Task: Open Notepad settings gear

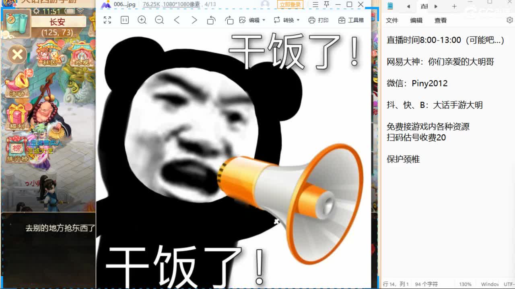Action: pos(509,20)
